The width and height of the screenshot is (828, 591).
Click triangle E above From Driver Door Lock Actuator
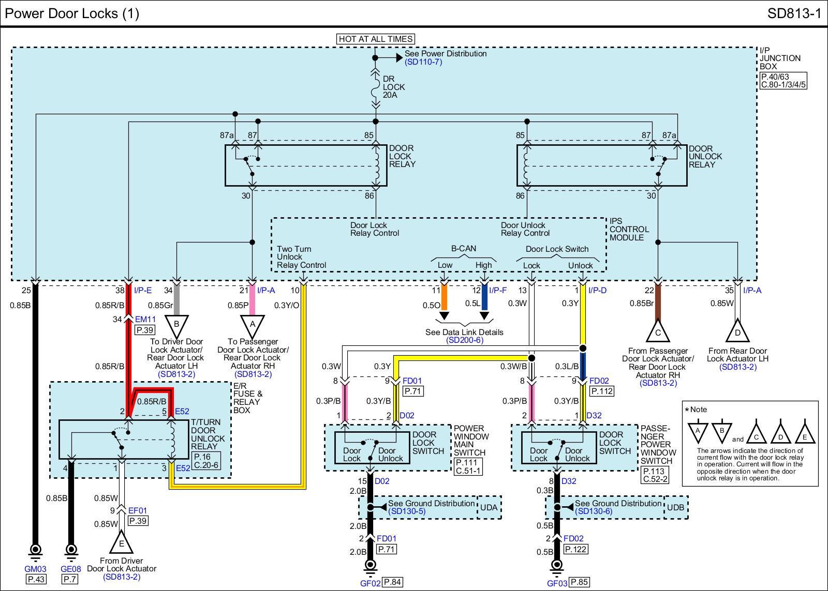(122, 543)
